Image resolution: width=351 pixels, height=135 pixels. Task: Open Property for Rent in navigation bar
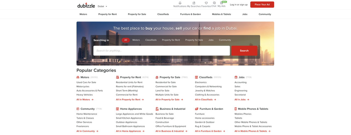[107, 14]
